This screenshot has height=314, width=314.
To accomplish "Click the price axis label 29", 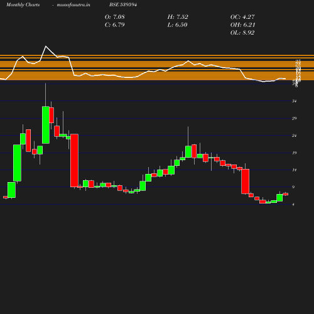I will point(295,119).
